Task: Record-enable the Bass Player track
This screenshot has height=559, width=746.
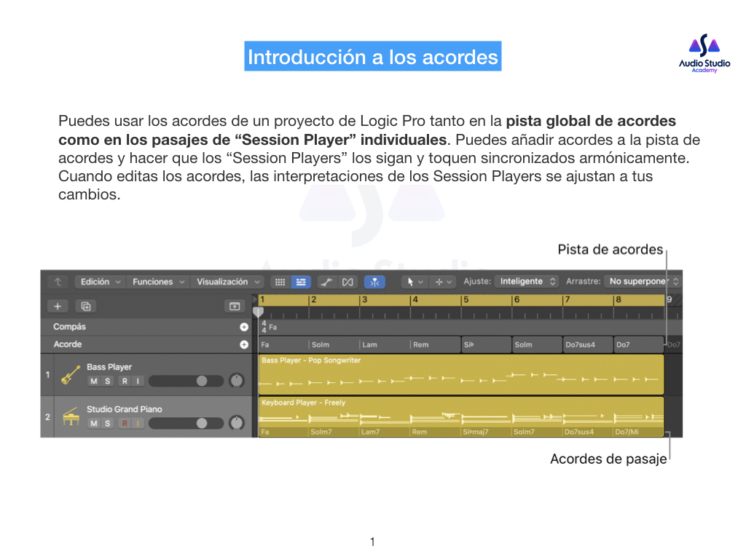Action: click(125, 381)
